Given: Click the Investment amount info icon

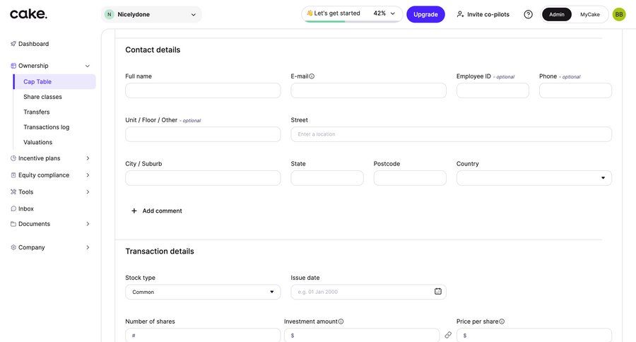Looking at the screenshot, I should tap(341, 322).
